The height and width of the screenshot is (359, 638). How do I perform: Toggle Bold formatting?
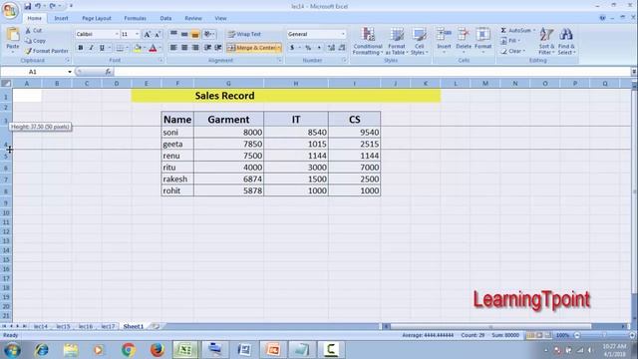tap(81, 48)
